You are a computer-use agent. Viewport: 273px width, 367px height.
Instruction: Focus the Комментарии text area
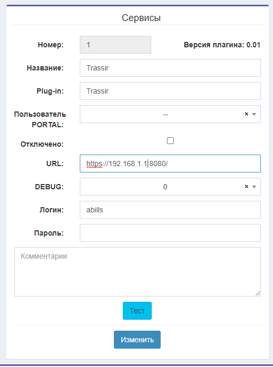[138, 272]
